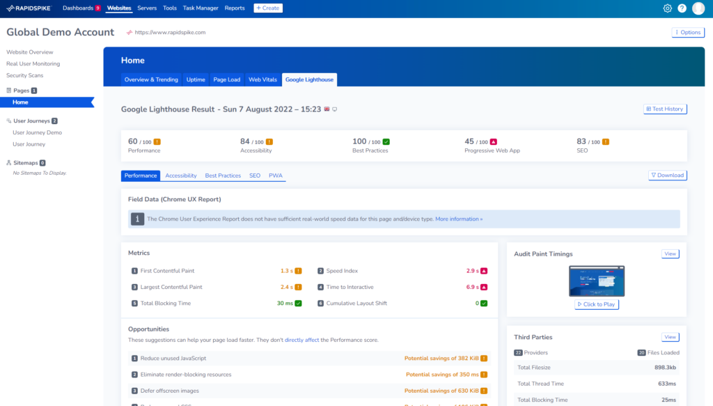Open Website Overview in the sidebar
This screenshot has height=406, width=713.
point(29,52)
